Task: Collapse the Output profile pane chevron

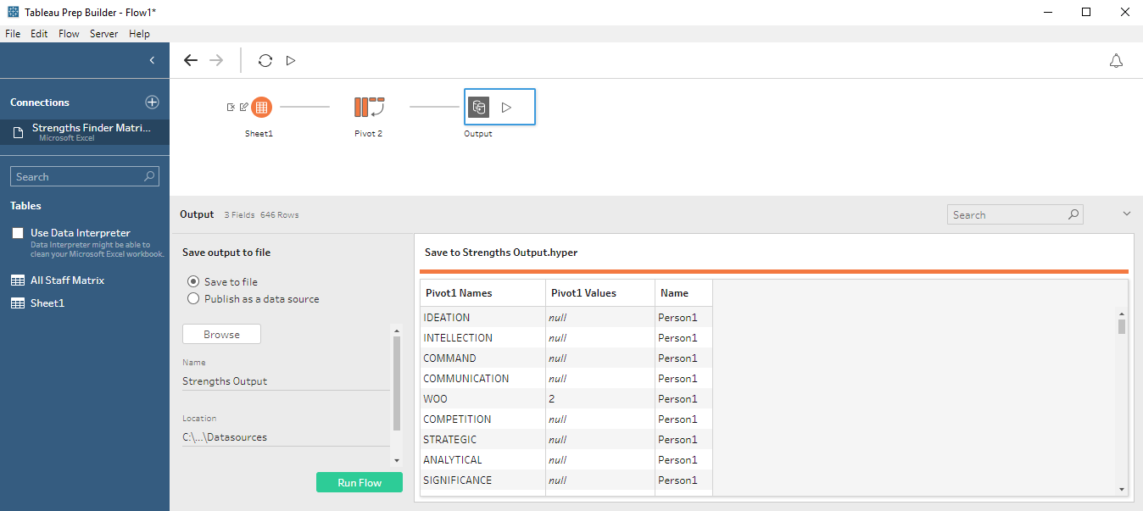Action: click(x=1126, y=214)
